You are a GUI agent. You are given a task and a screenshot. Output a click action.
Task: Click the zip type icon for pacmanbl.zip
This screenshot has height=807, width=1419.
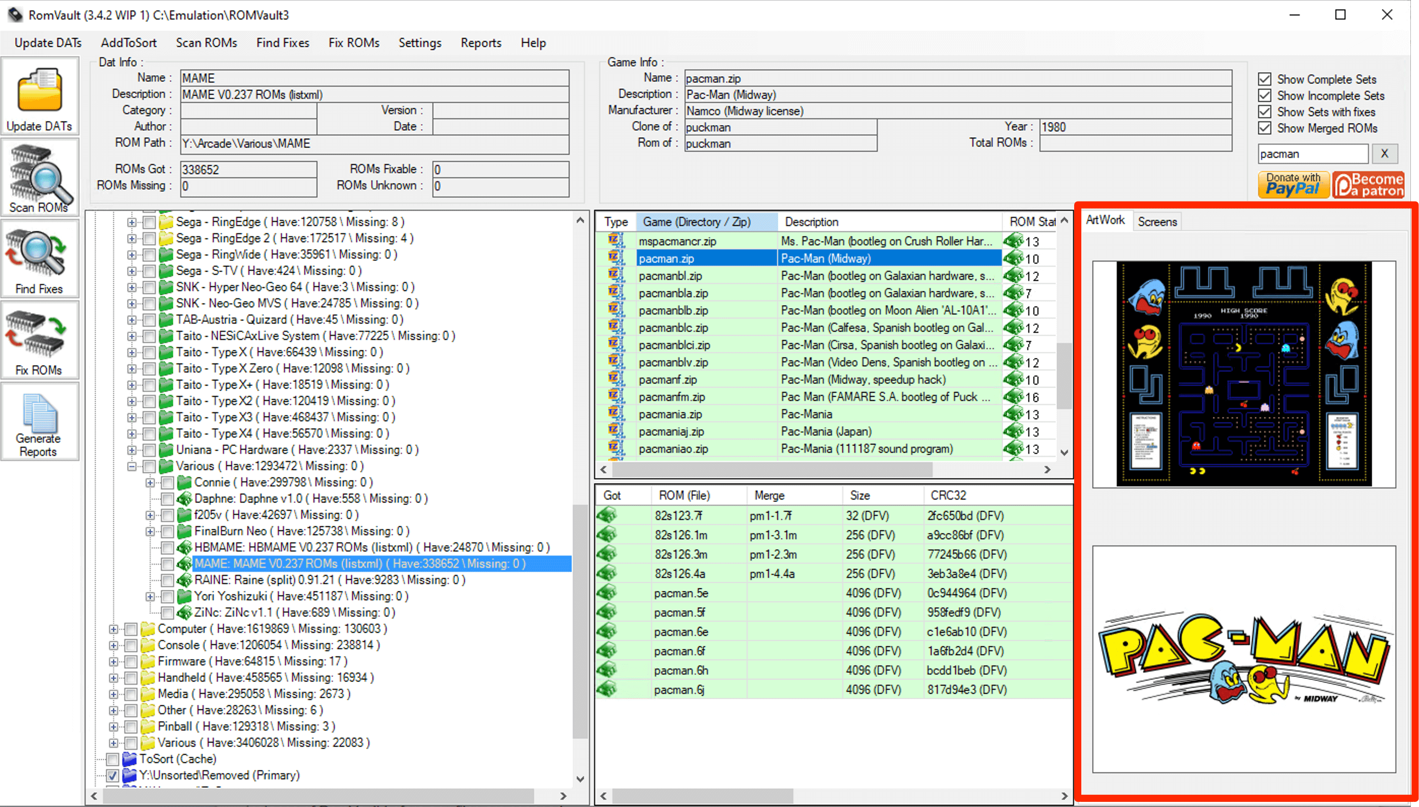(615, 275)
